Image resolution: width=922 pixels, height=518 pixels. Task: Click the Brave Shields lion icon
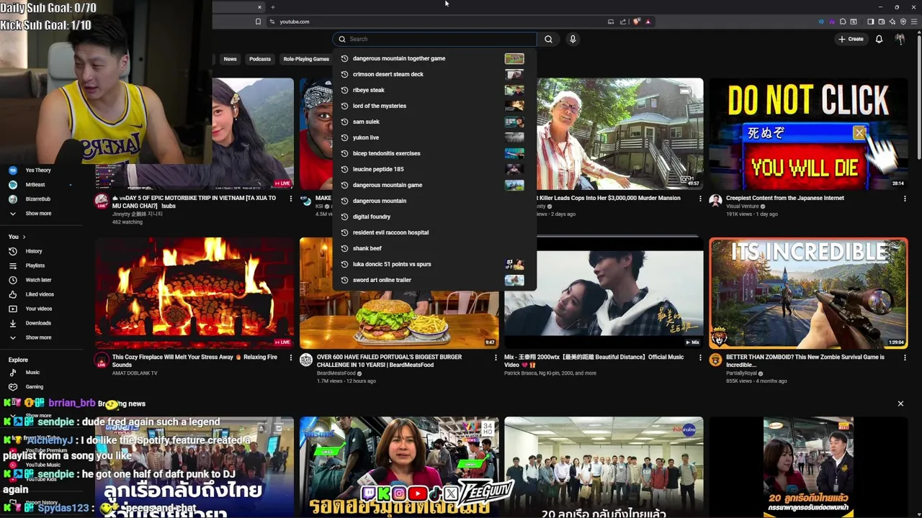[637, 22]
